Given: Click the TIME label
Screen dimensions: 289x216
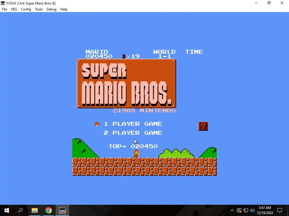Looking at the screenshot, I should 194,52.
